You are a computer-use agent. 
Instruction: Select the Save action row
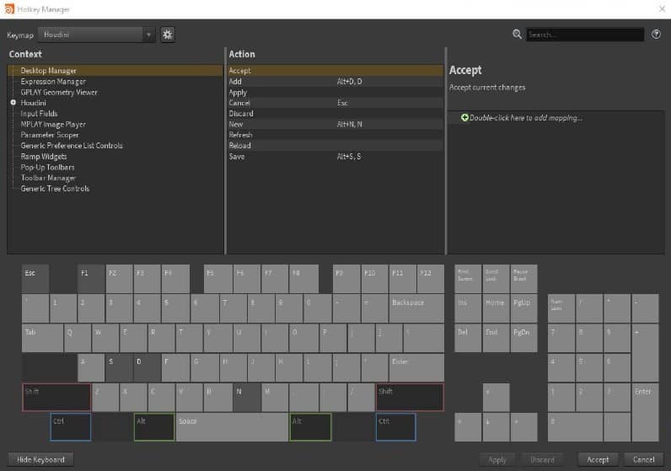tap(237, 157)
